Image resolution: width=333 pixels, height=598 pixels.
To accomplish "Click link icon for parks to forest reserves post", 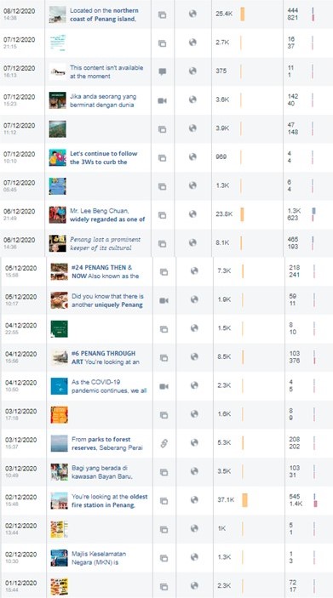I will [x=164, y=443].
